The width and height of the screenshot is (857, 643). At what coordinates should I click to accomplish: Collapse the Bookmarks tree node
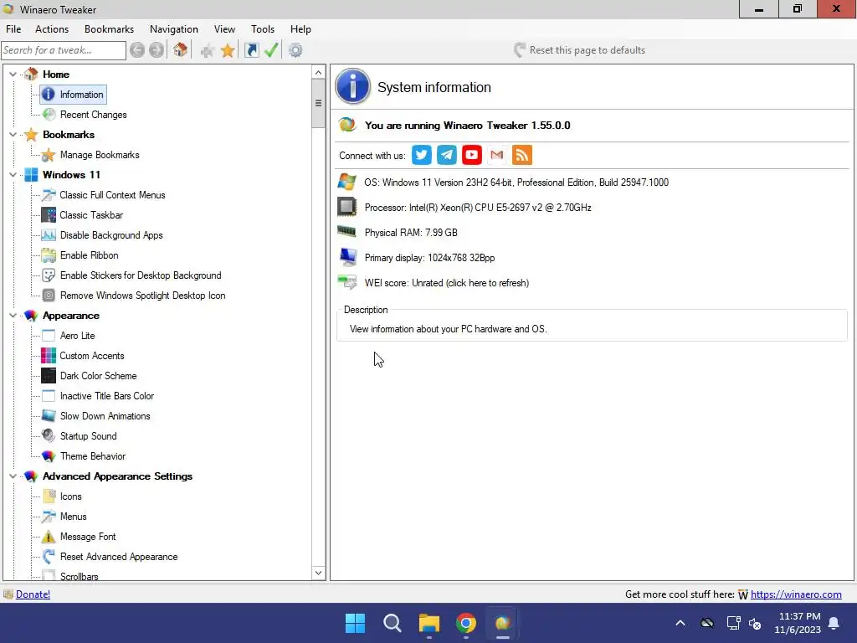(x=13, y=135)
